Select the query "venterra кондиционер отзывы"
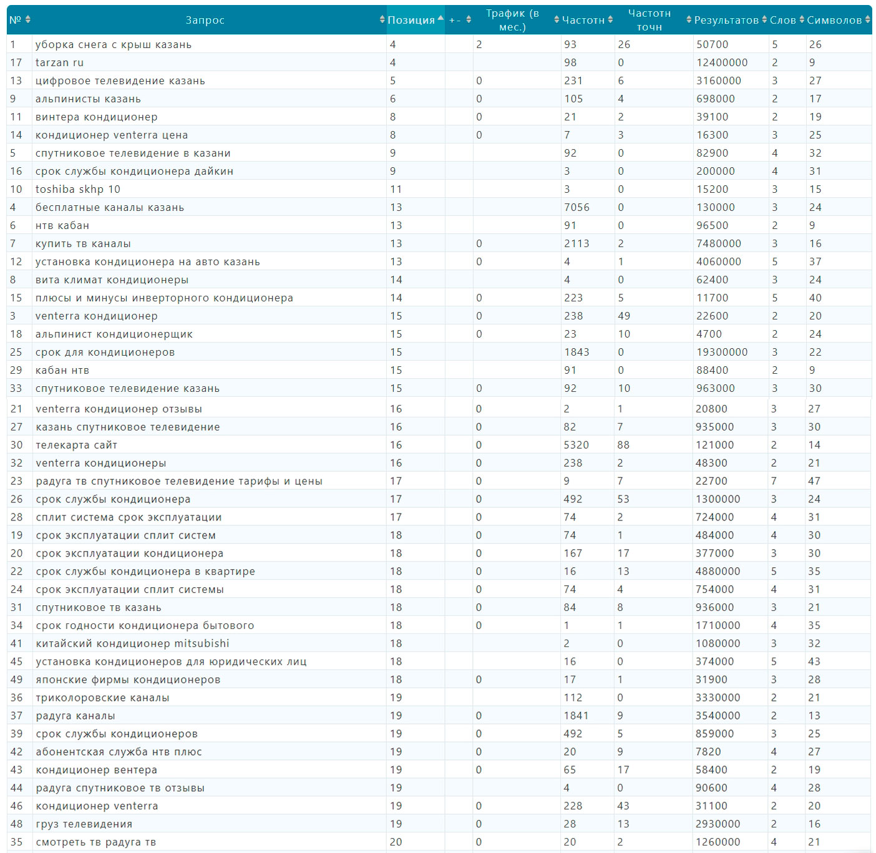This screenshot has height=853, width=876. [119, 409]
